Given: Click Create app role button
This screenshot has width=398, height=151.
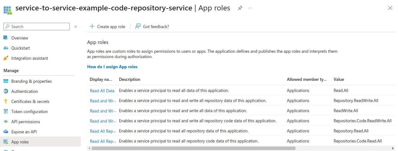Looking at the screenshot, I should point(108,27).
